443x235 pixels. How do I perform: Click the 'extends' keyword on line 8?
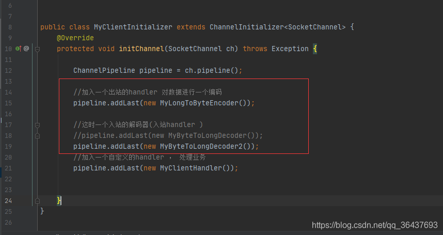click(191, 27)
